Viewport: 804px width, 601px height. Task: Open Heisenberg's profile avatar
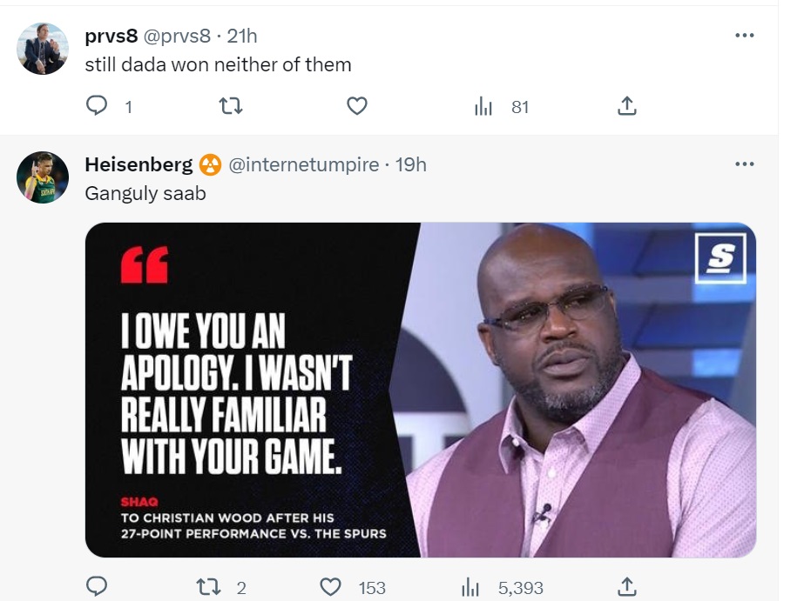[43, 177]
